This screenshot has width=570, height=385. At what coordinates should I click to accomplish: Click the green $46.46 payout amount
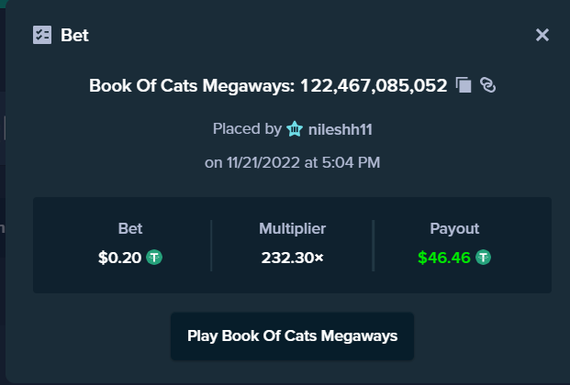[444, 258]
